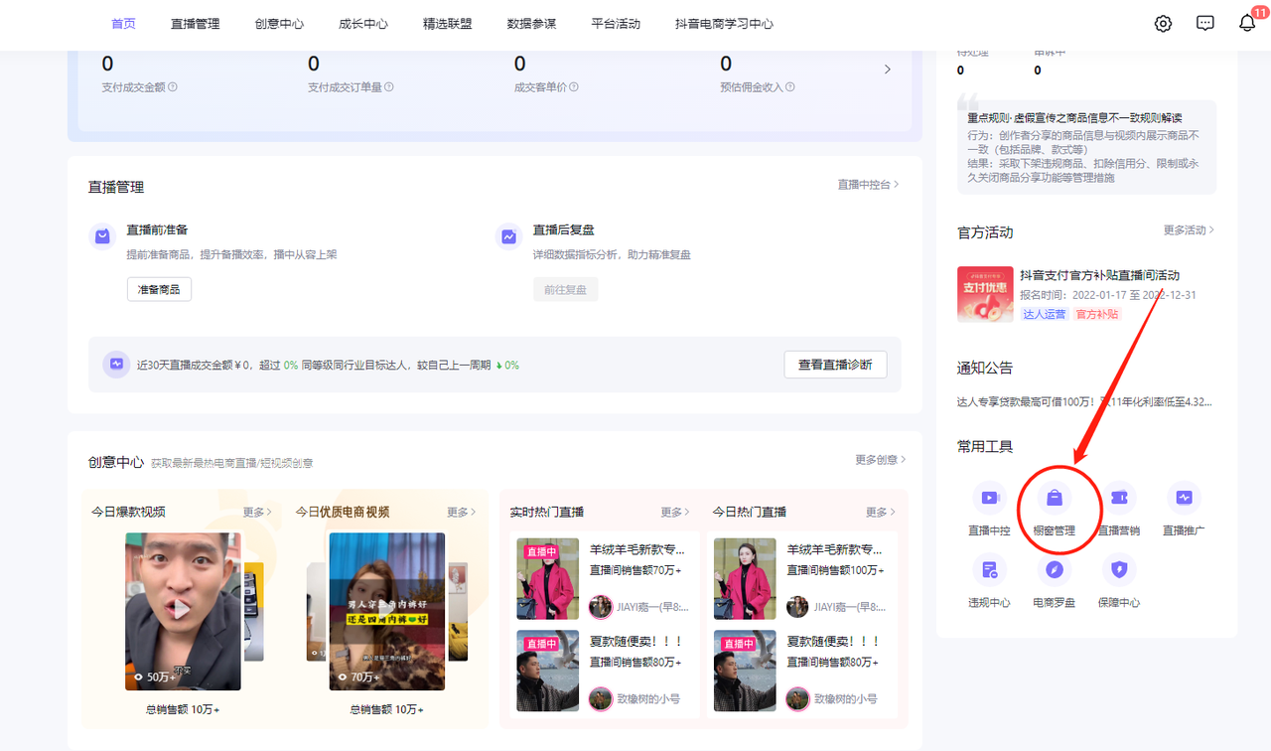This screenshot has height=751, width=1271.
Task: Click the notification bell icon
Action: click(1247, 24)
